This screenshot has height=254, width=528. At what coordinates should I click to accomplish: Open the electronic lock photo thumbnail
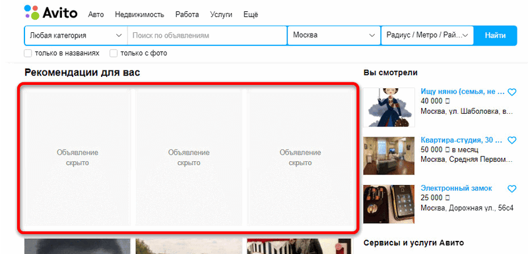389,204
